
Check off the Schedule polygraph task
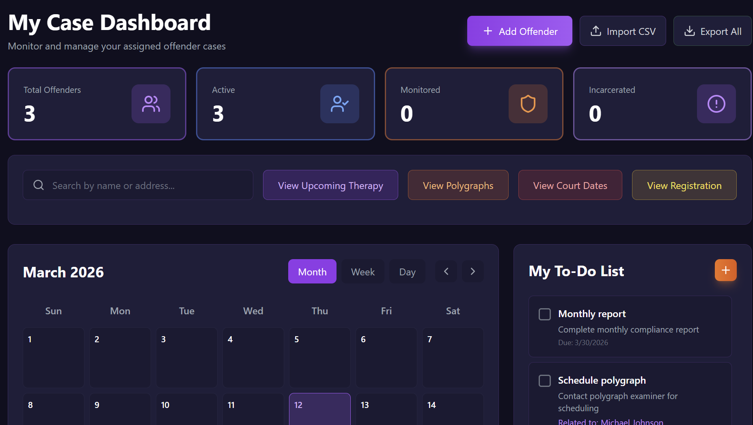(x=545, y=381)
